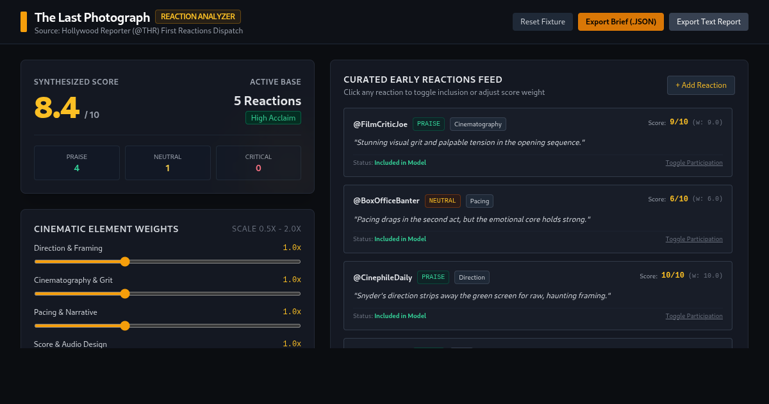This screenshot has width=769, height=404.
Task: Click the Cinematic Element Weights heading
Action: pyautogui.click(x=106, y=229)
